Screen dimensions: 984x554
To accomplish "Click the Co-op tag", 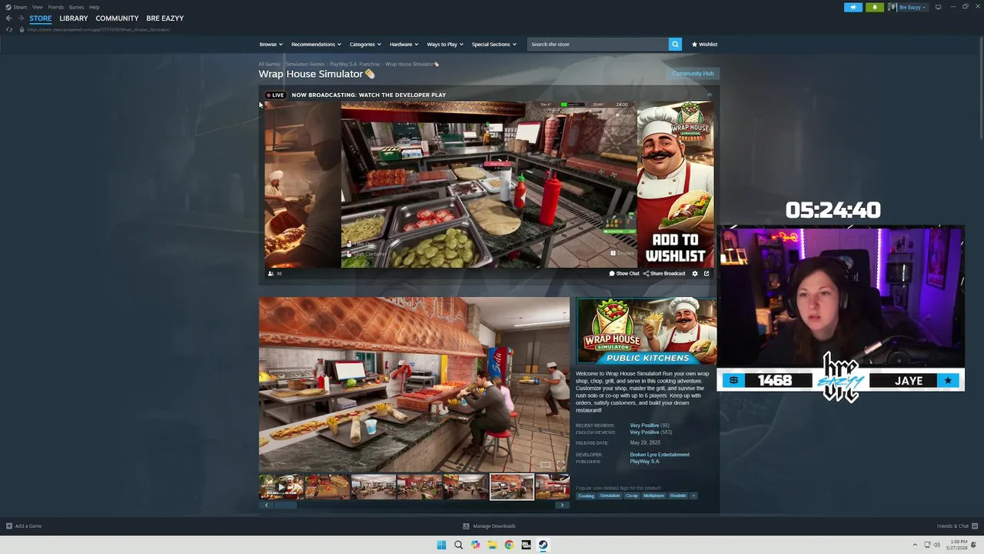I will click(x=632, y=496).
